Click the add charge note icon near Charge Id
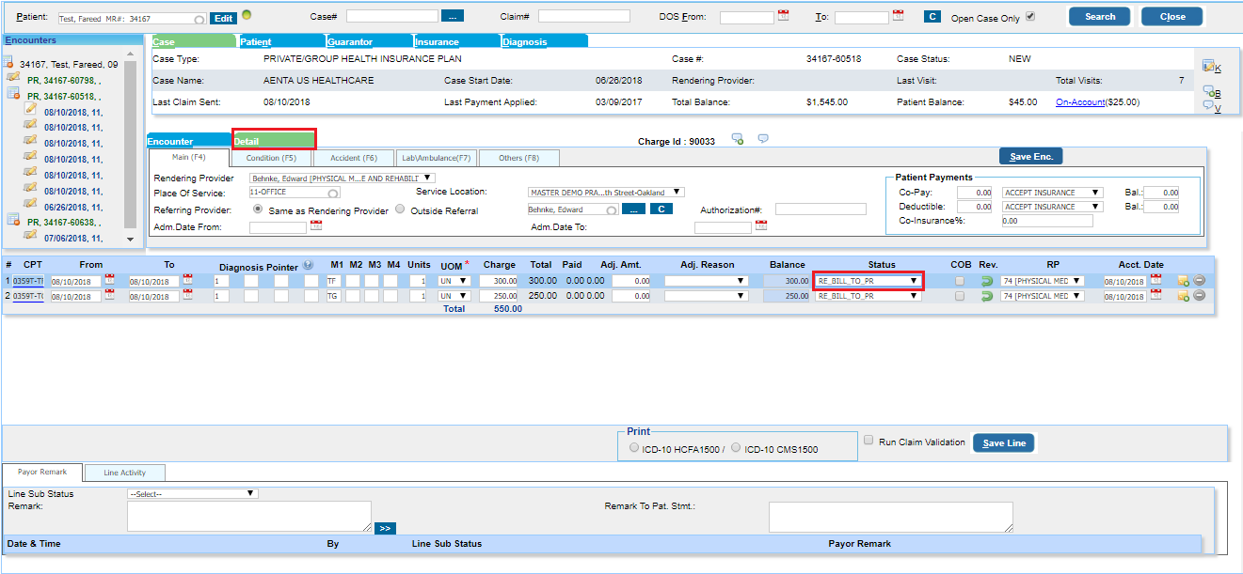This screenshot has height=574, width=1243. [x=738, y=140]
